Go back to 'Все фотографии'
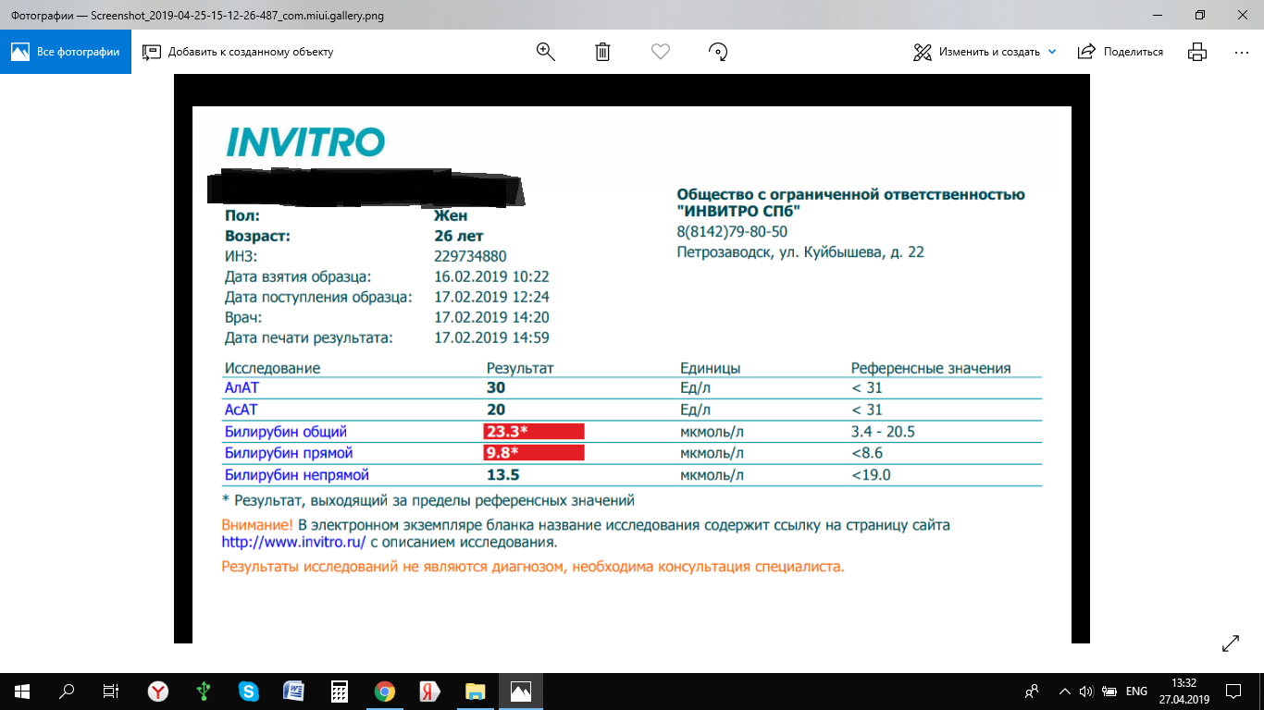Image resolution: width=1264 pixels, height=710 pixels. [x=66, y=52]
